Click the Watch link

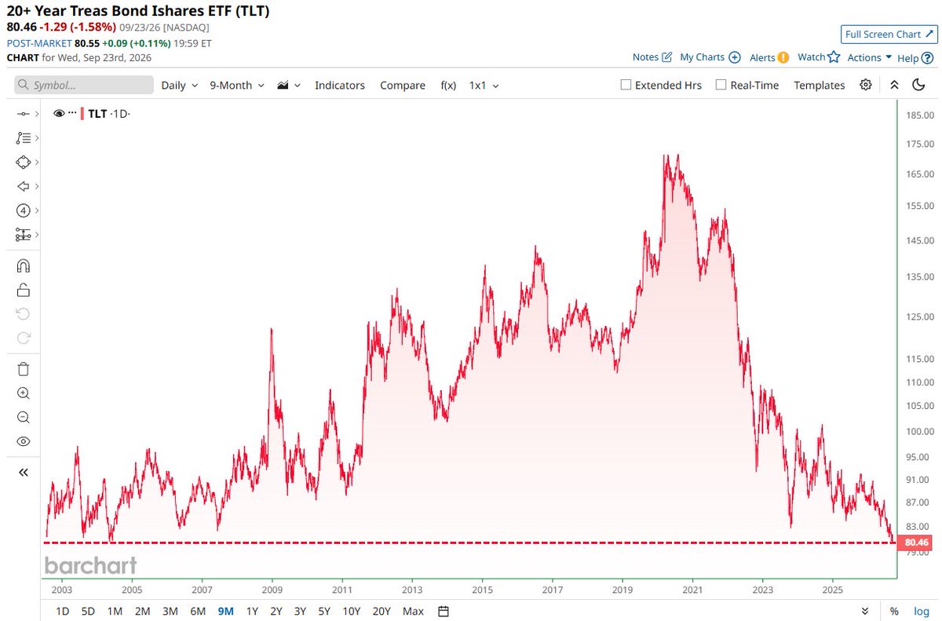pos(811,57)
